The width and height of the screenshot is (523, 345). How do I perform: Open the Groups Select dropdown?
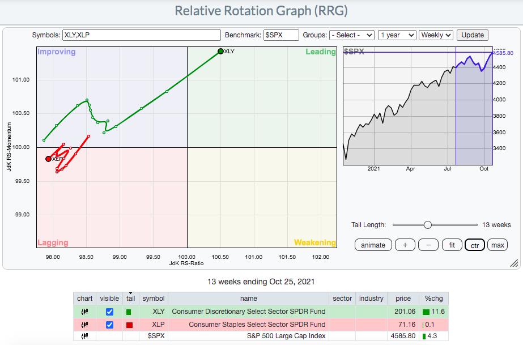pos(351,35)
